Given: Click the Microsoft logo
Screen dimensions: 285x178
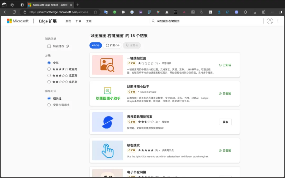Looking at the screenshot, I should point(18,21).
